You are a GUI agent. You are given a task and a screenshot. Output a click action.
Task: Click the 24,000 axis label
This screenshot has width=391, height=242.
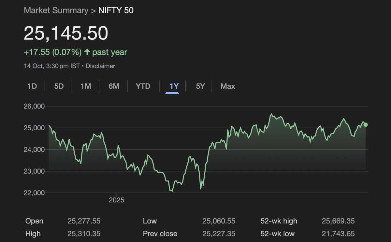tap(34, 149)
